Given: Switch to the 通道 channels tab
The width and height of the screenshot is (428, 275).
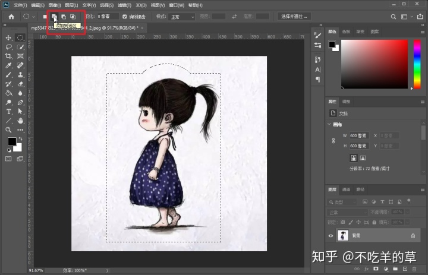Looking at the screenshot, I should point(346,189).
